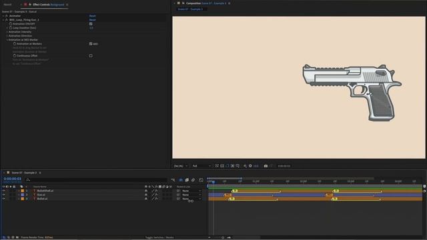Click the fx icon next to Animator effect
Viewport: 427px width, 240px height.
point(7,16)
